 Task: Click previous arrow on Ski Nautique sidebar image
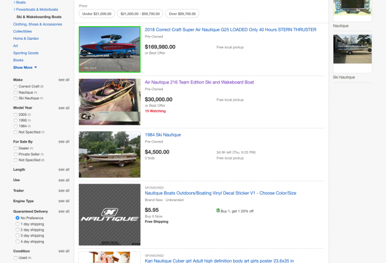pyautogui.click(x=335, y=50)
